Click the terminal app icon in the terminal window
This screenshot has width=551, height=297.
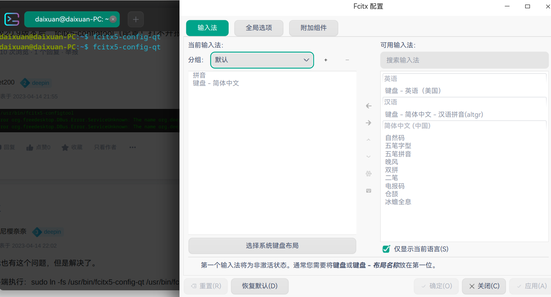(12, 19)
